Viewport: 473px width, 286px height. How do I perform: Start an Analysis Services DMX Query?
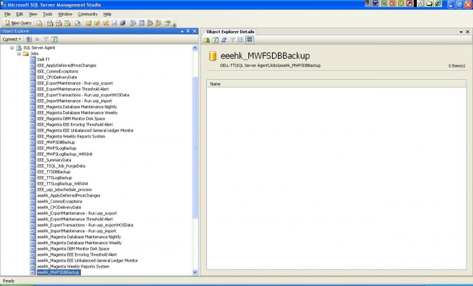[x=59, y=23]
